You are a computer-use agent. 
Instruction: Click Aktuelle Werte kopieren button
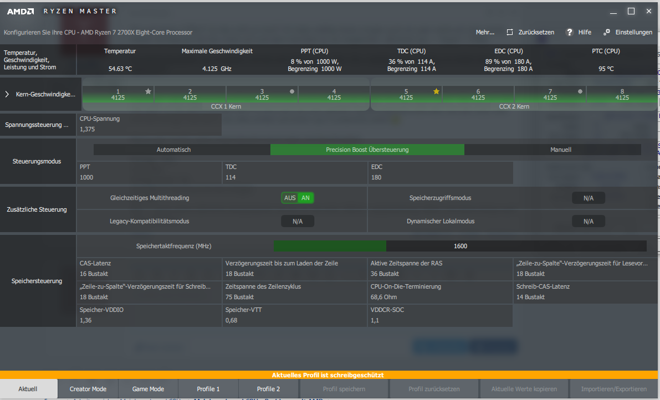[x=524, y=389]
